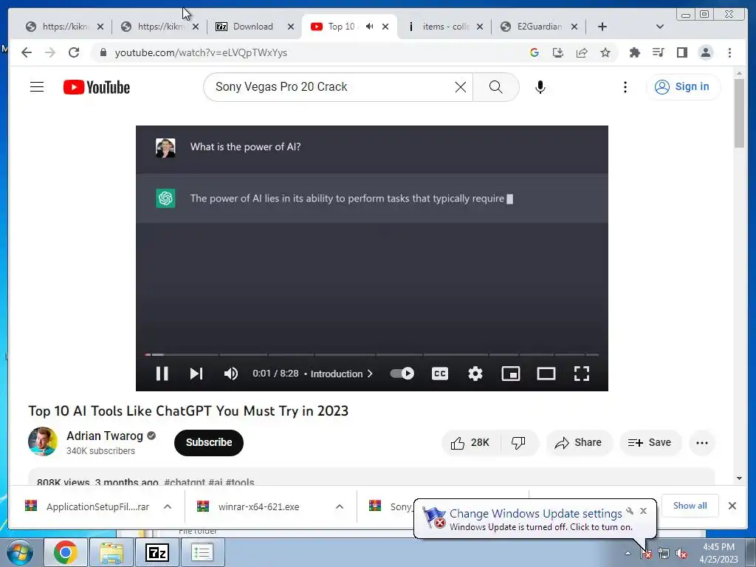Expand the Introduction chapter list
This screenshot has width=756, height=567.
click(341, 374)
